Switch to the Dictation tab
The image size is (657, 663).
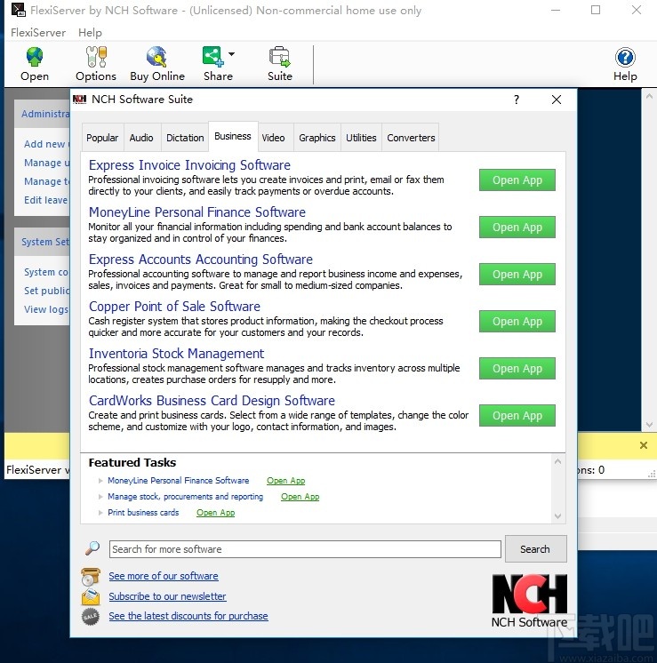pos(185,138)
